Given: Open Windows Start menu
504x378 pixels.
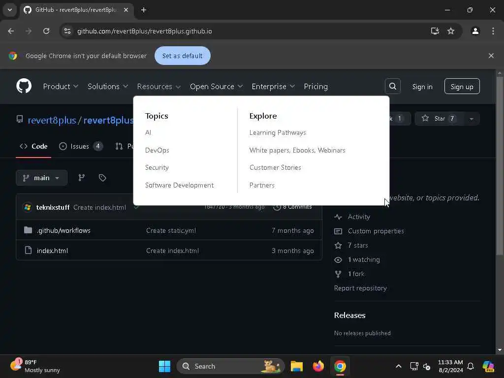Looking at the screenshot, I should click(164, 366).
